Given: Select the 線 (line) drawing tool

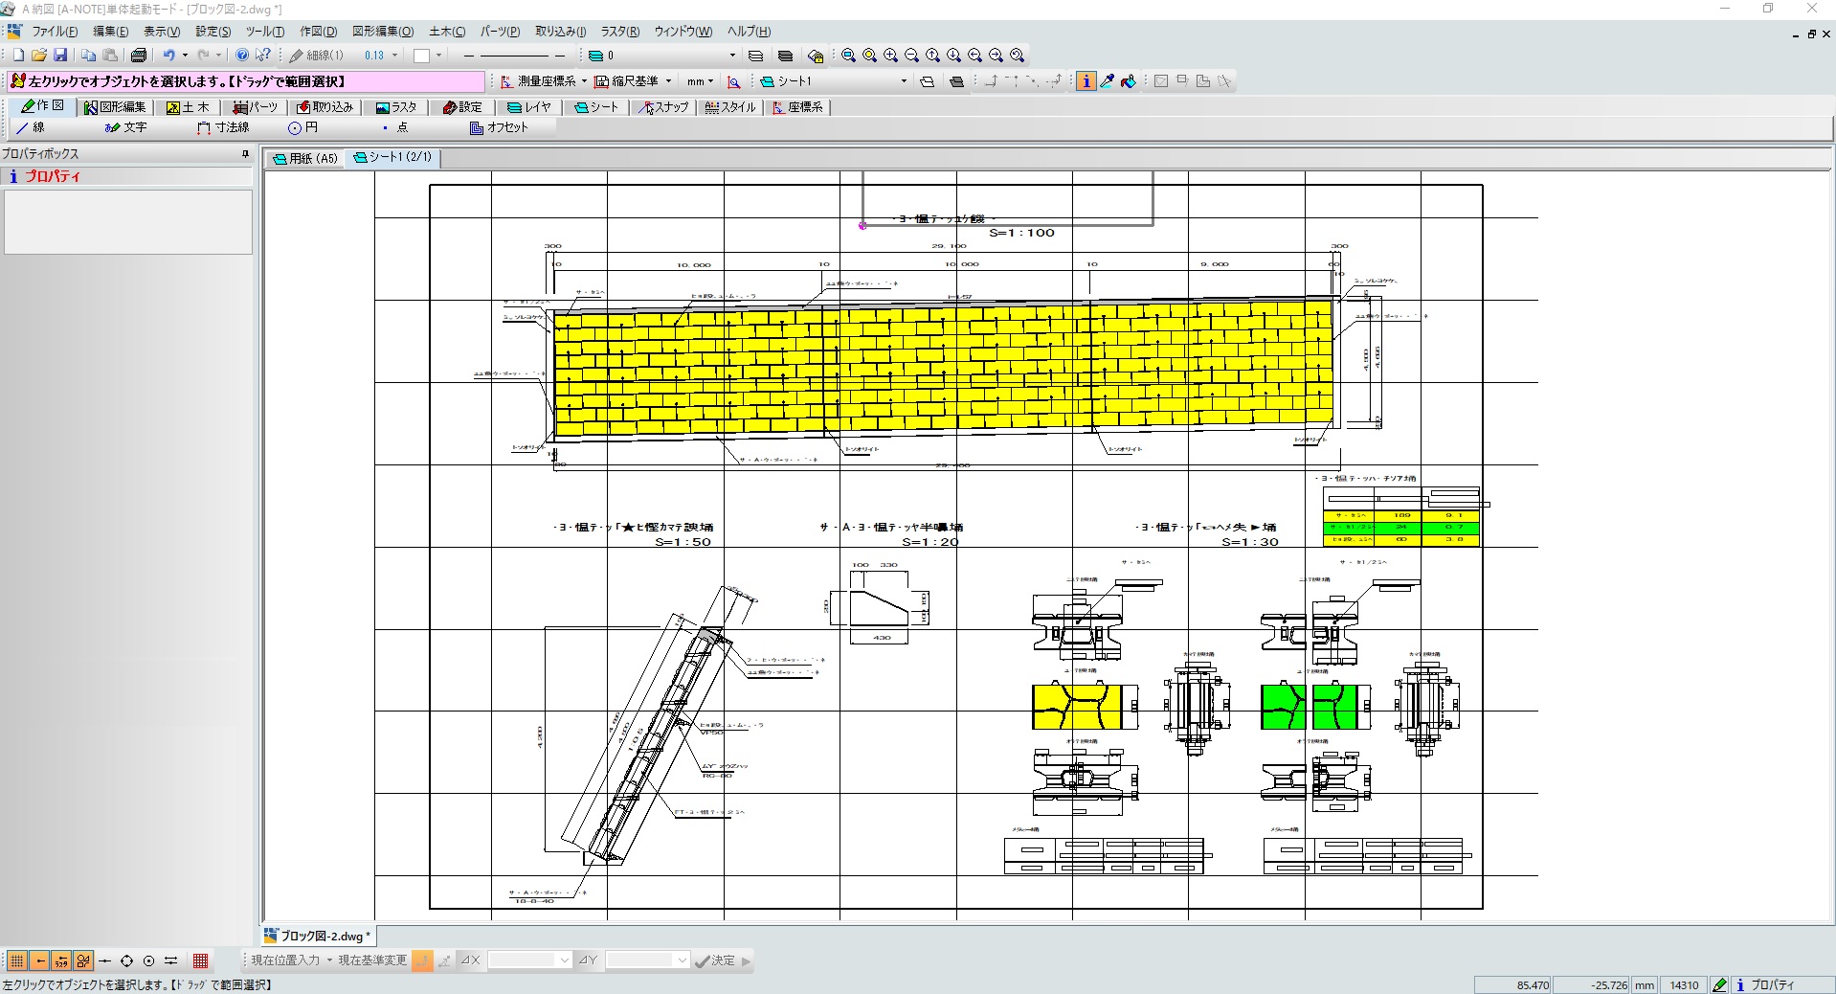Looking at the screenshot, I should coord(31,127).
